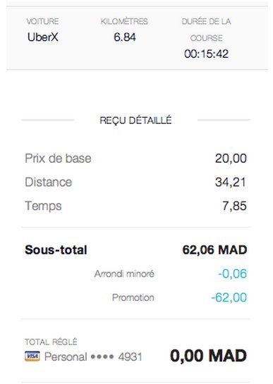Click the REÇU DÉTAILLÉ heading
This screenshot has width=273, height=384.
[135, 120]
